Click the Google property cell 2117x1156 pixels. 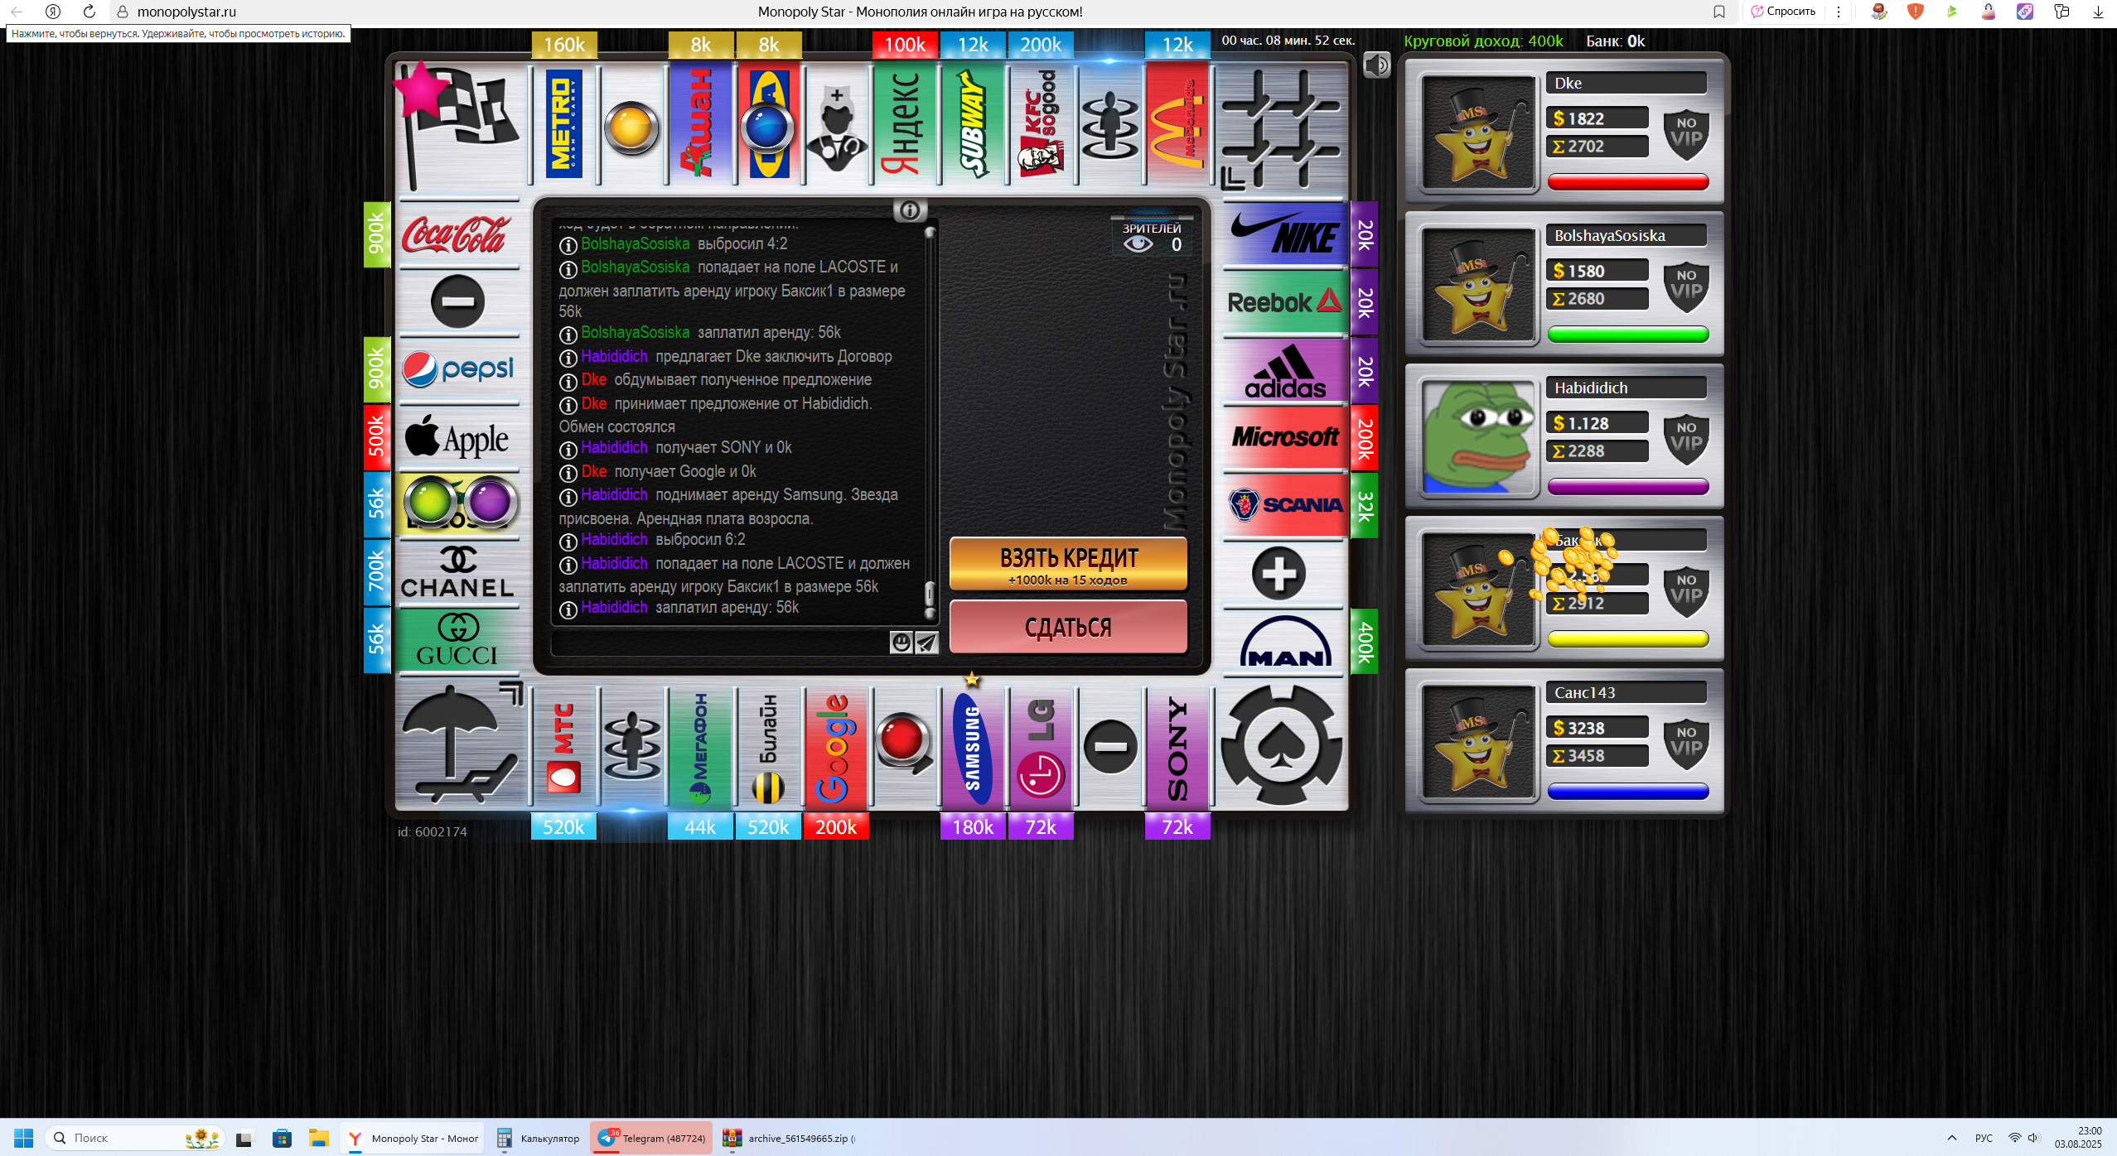click(836, 748)
